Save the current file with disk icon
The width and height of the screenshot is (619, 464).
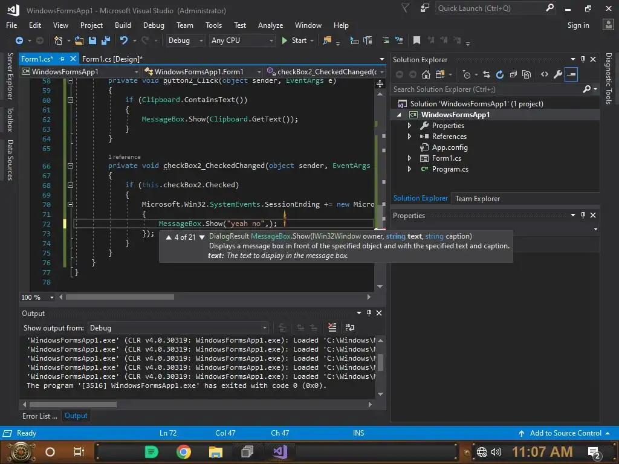92,40
